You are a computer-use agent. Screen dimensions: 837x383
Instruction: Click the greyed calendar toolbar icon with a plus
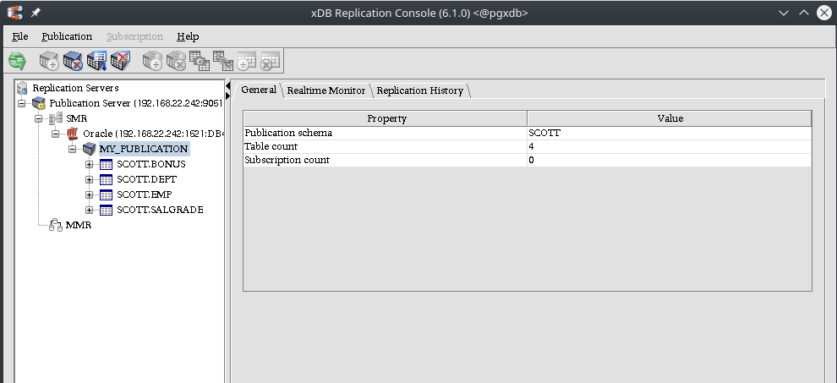247,61
